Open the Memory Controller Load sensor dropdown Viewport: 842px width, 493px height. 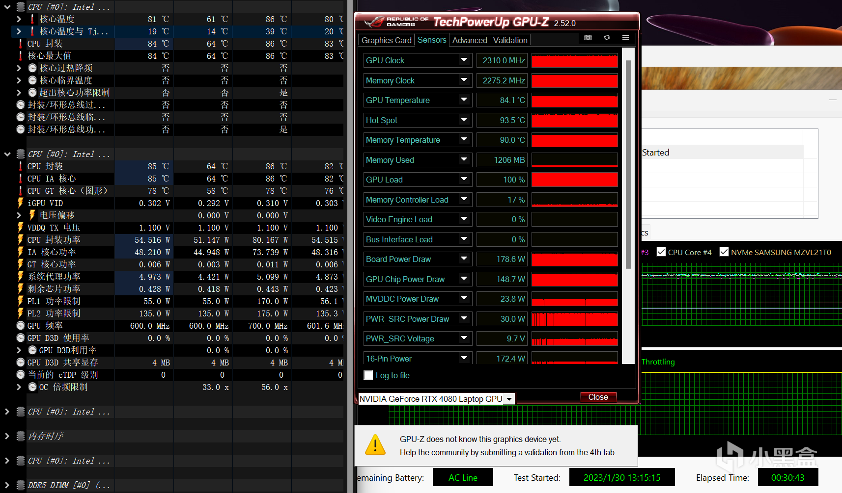point(464,199)
